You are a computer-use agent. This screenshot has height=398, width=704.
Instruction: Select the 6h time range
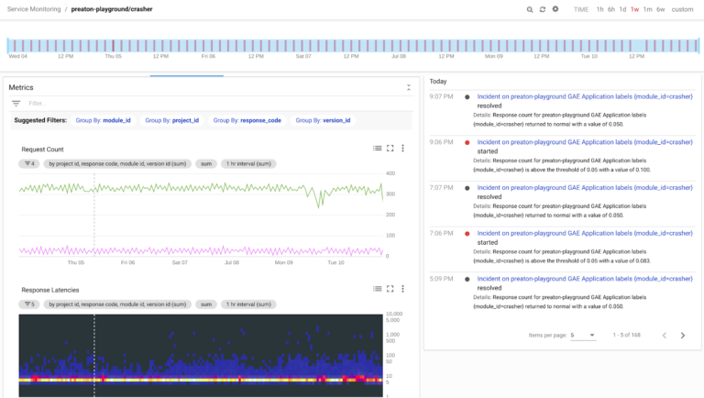(611, 9)
